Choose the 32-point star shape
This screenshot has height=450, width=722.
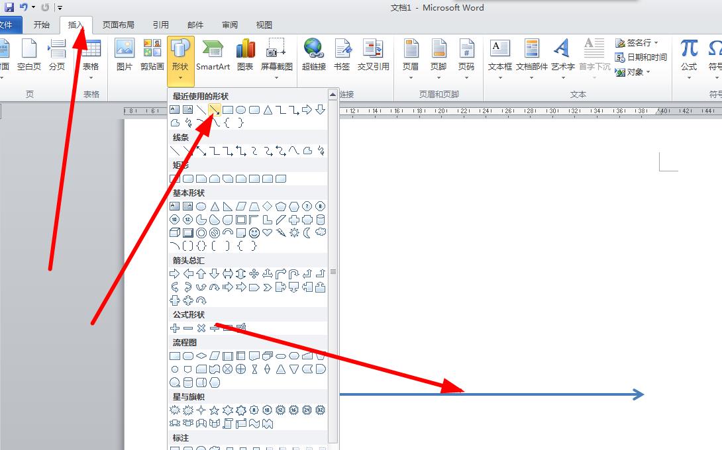point(321,410)
